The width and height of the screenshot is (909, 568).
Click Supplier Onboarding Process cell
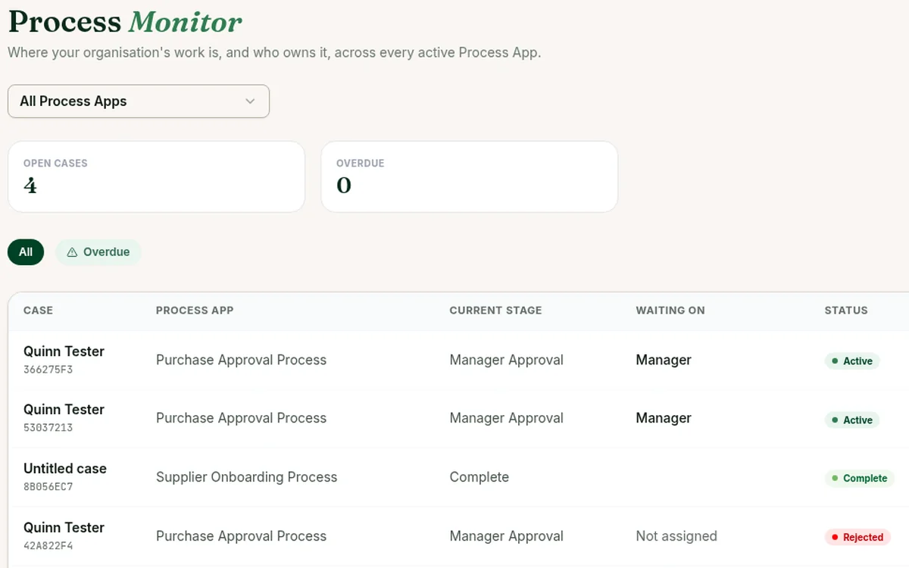point(246,477)
